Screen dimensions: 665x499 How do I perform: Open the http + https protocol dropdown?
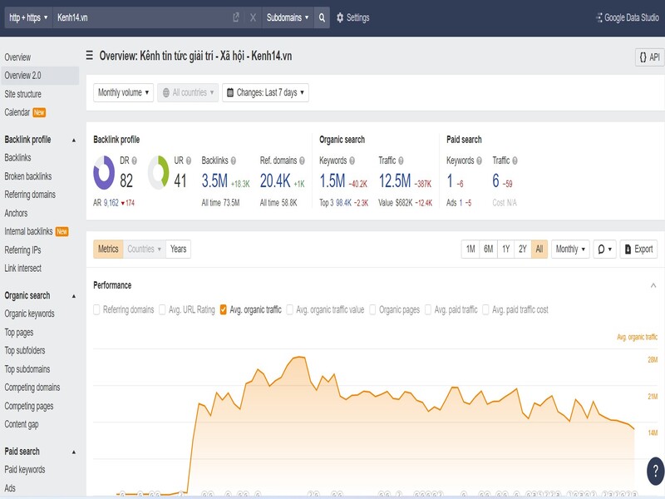tap(28, 17)
